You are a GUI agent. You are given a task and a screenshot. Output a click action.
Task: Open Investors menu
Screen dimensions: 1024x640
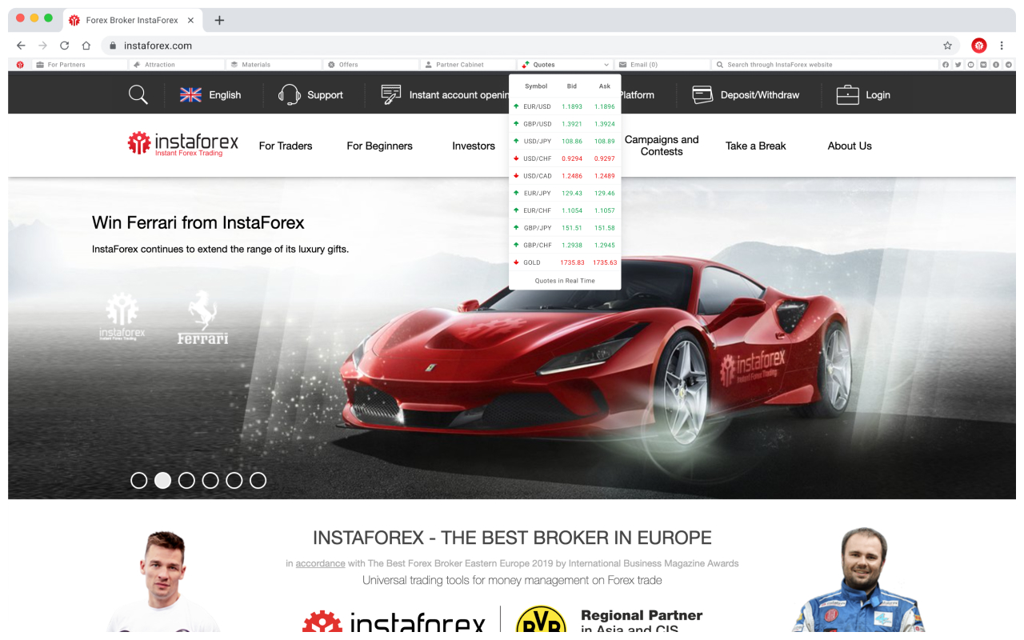pyautogui.click(x=474, y=146)
